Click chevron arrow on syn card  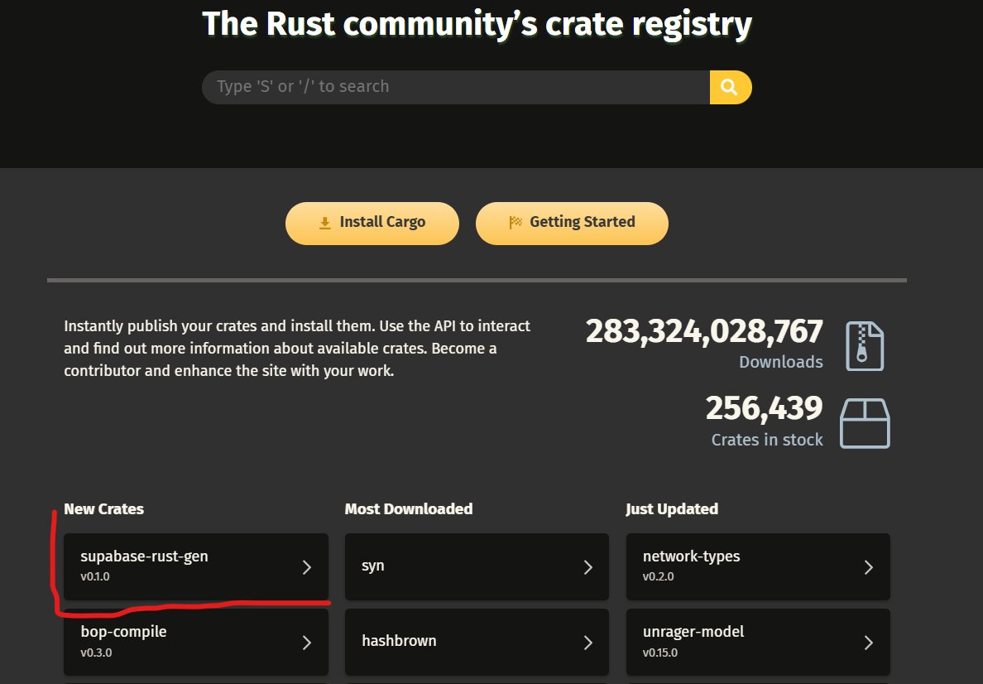[587, 567]
